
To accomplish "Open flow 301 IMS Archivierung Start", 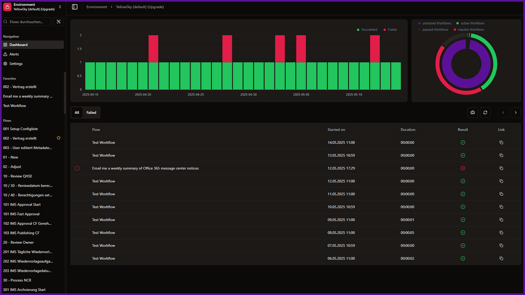I will 24,290.
